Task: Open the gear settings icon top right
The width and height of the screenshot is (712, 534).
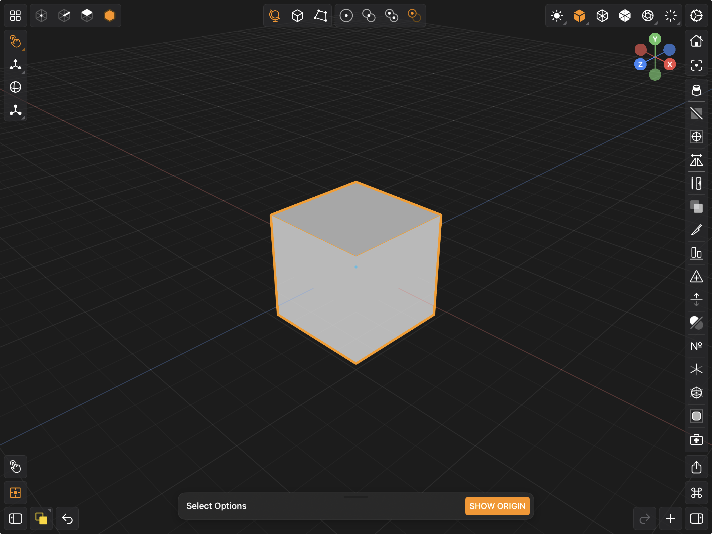Action: [696, 16]
